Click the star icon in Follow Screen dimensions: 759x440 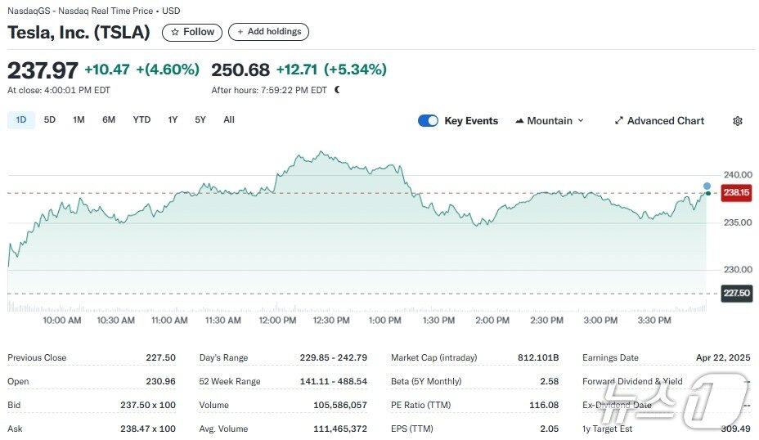click(x=174, y=32)
